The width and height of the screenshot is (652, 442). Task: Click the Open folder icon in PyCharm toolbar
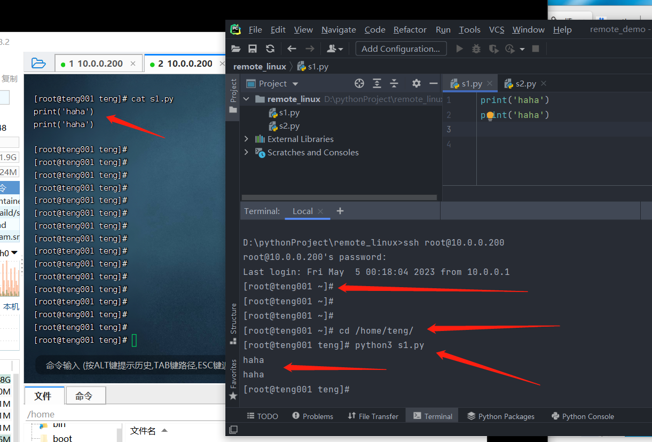[236, 49]
